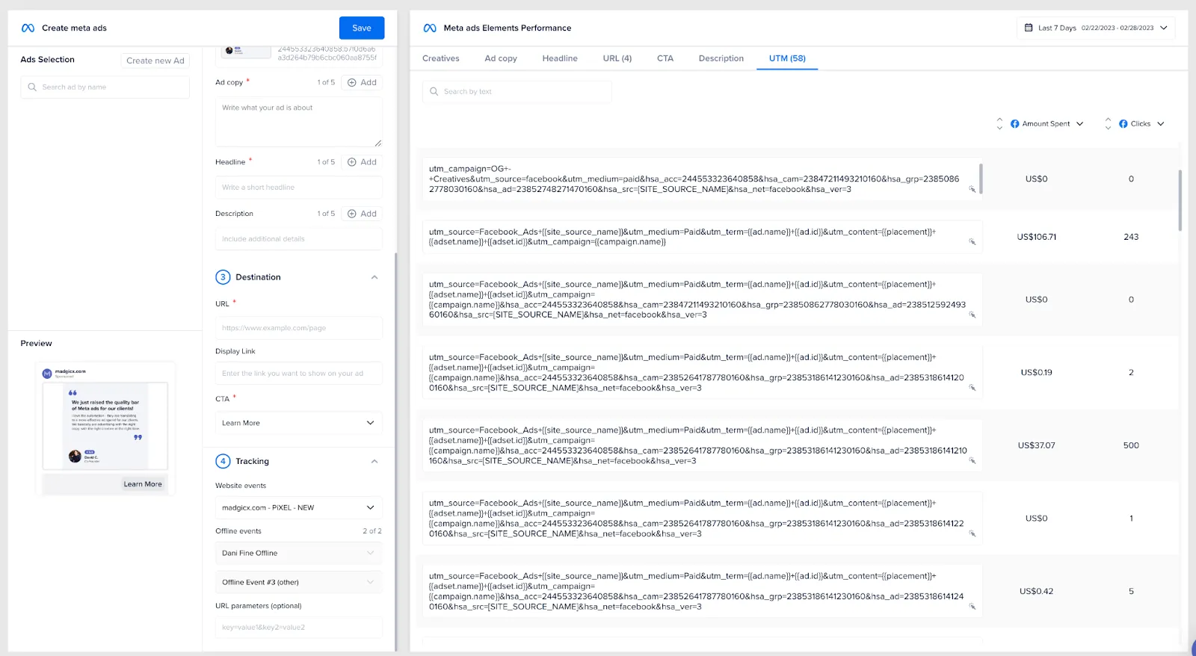Screen dimensions: 1196x656
Task: Switch to the URL (4) tab
Action: [x=617, y=58]
